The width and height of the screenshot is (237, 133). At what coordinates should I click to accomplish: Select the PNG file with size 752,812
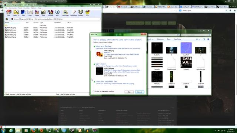coord(39,37)
